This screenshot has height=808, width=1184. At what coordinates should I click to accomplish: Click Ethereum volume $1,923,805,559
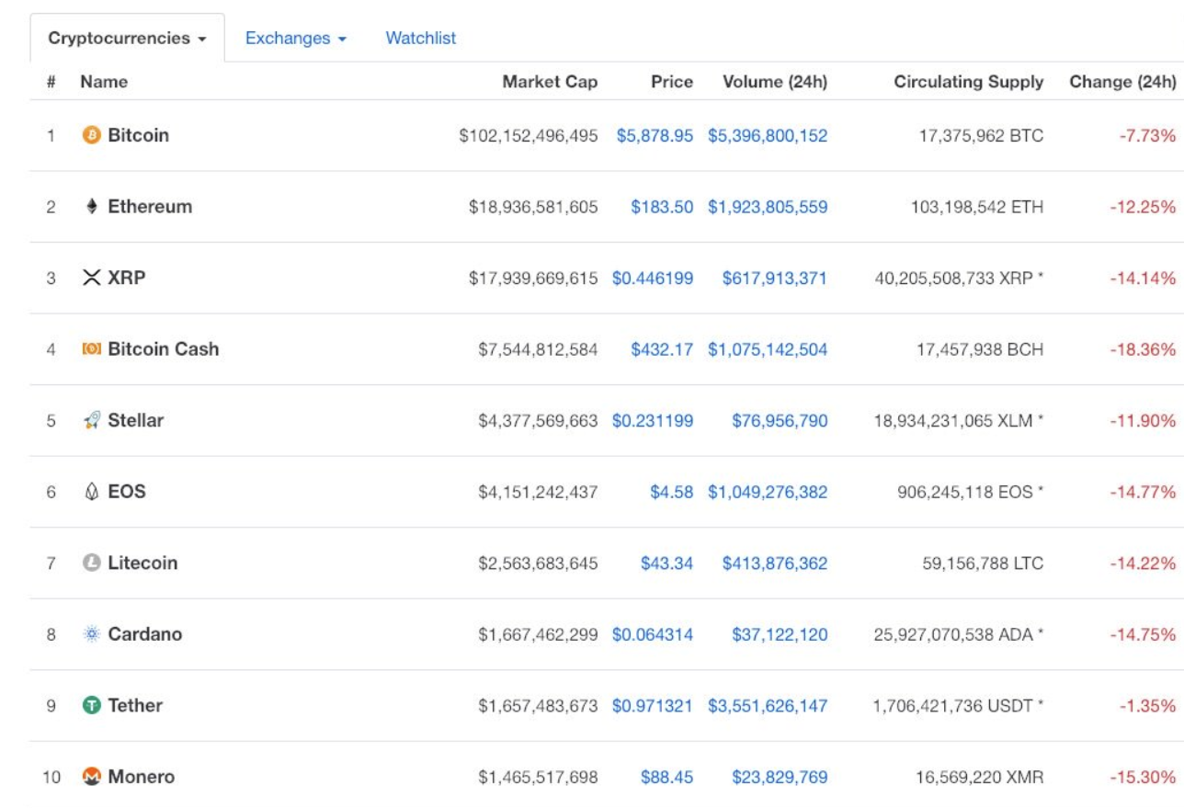[x=768, y=207]
